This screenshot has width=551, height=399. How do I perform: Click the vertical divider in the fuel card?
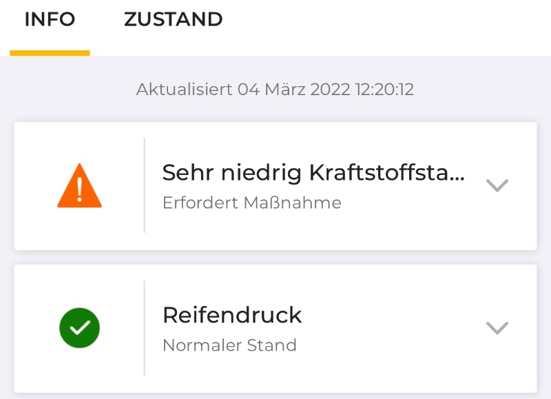(144, 185)
